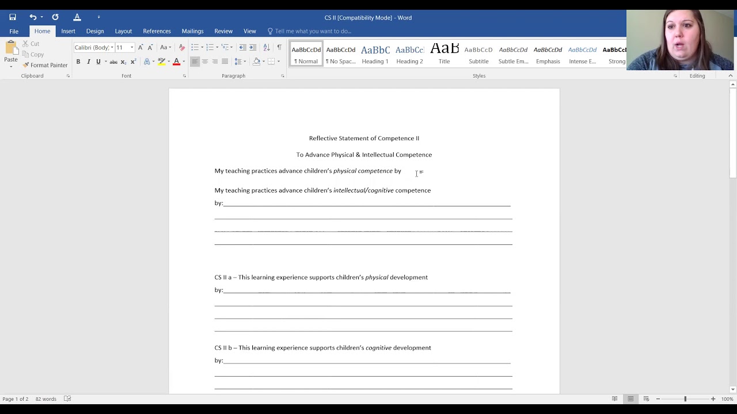Open the Calibri font name dropdown

[112, 47]
